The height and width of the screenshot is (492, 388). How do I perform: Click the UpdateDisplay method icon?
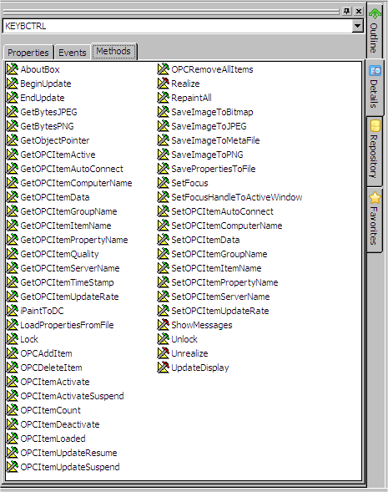pos(163,368)
